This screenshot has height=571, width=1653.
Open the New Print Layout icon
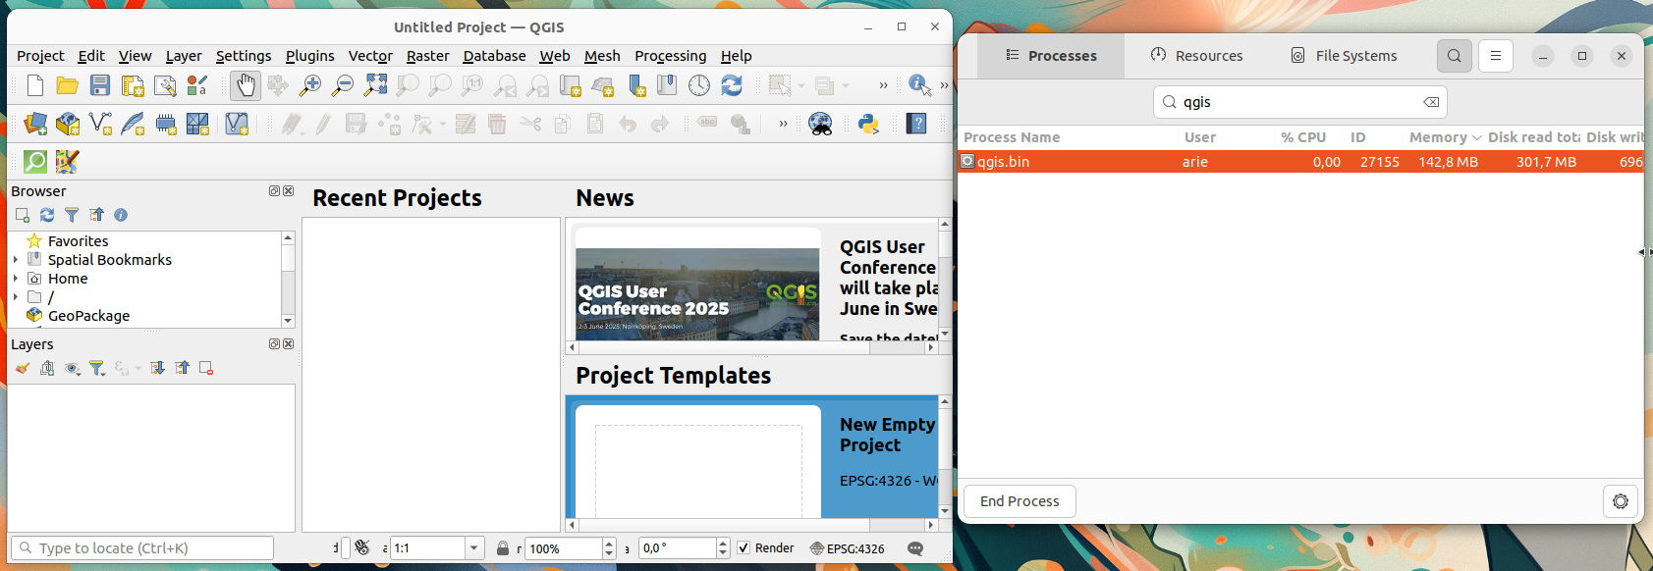[x=133, y=85]
